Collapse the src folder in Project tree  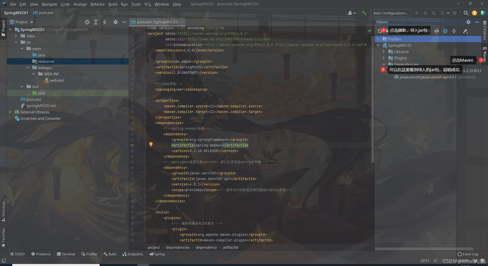click(x=16, y=42)
